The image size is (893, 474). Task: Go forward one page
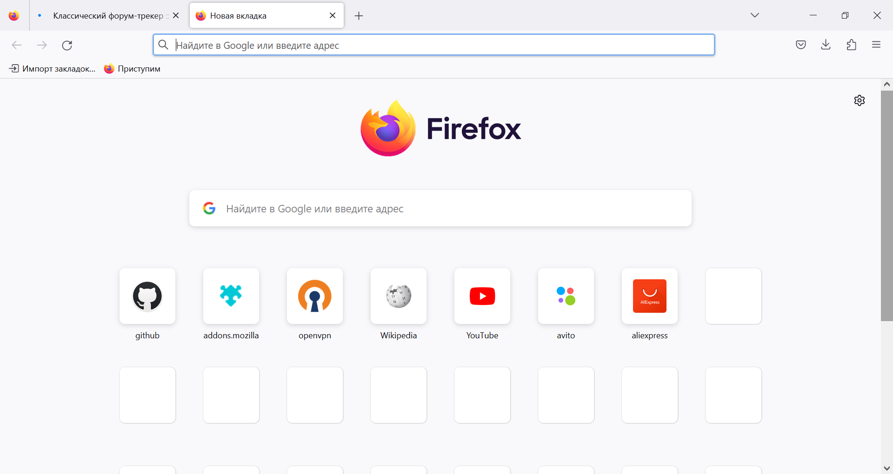42,45
